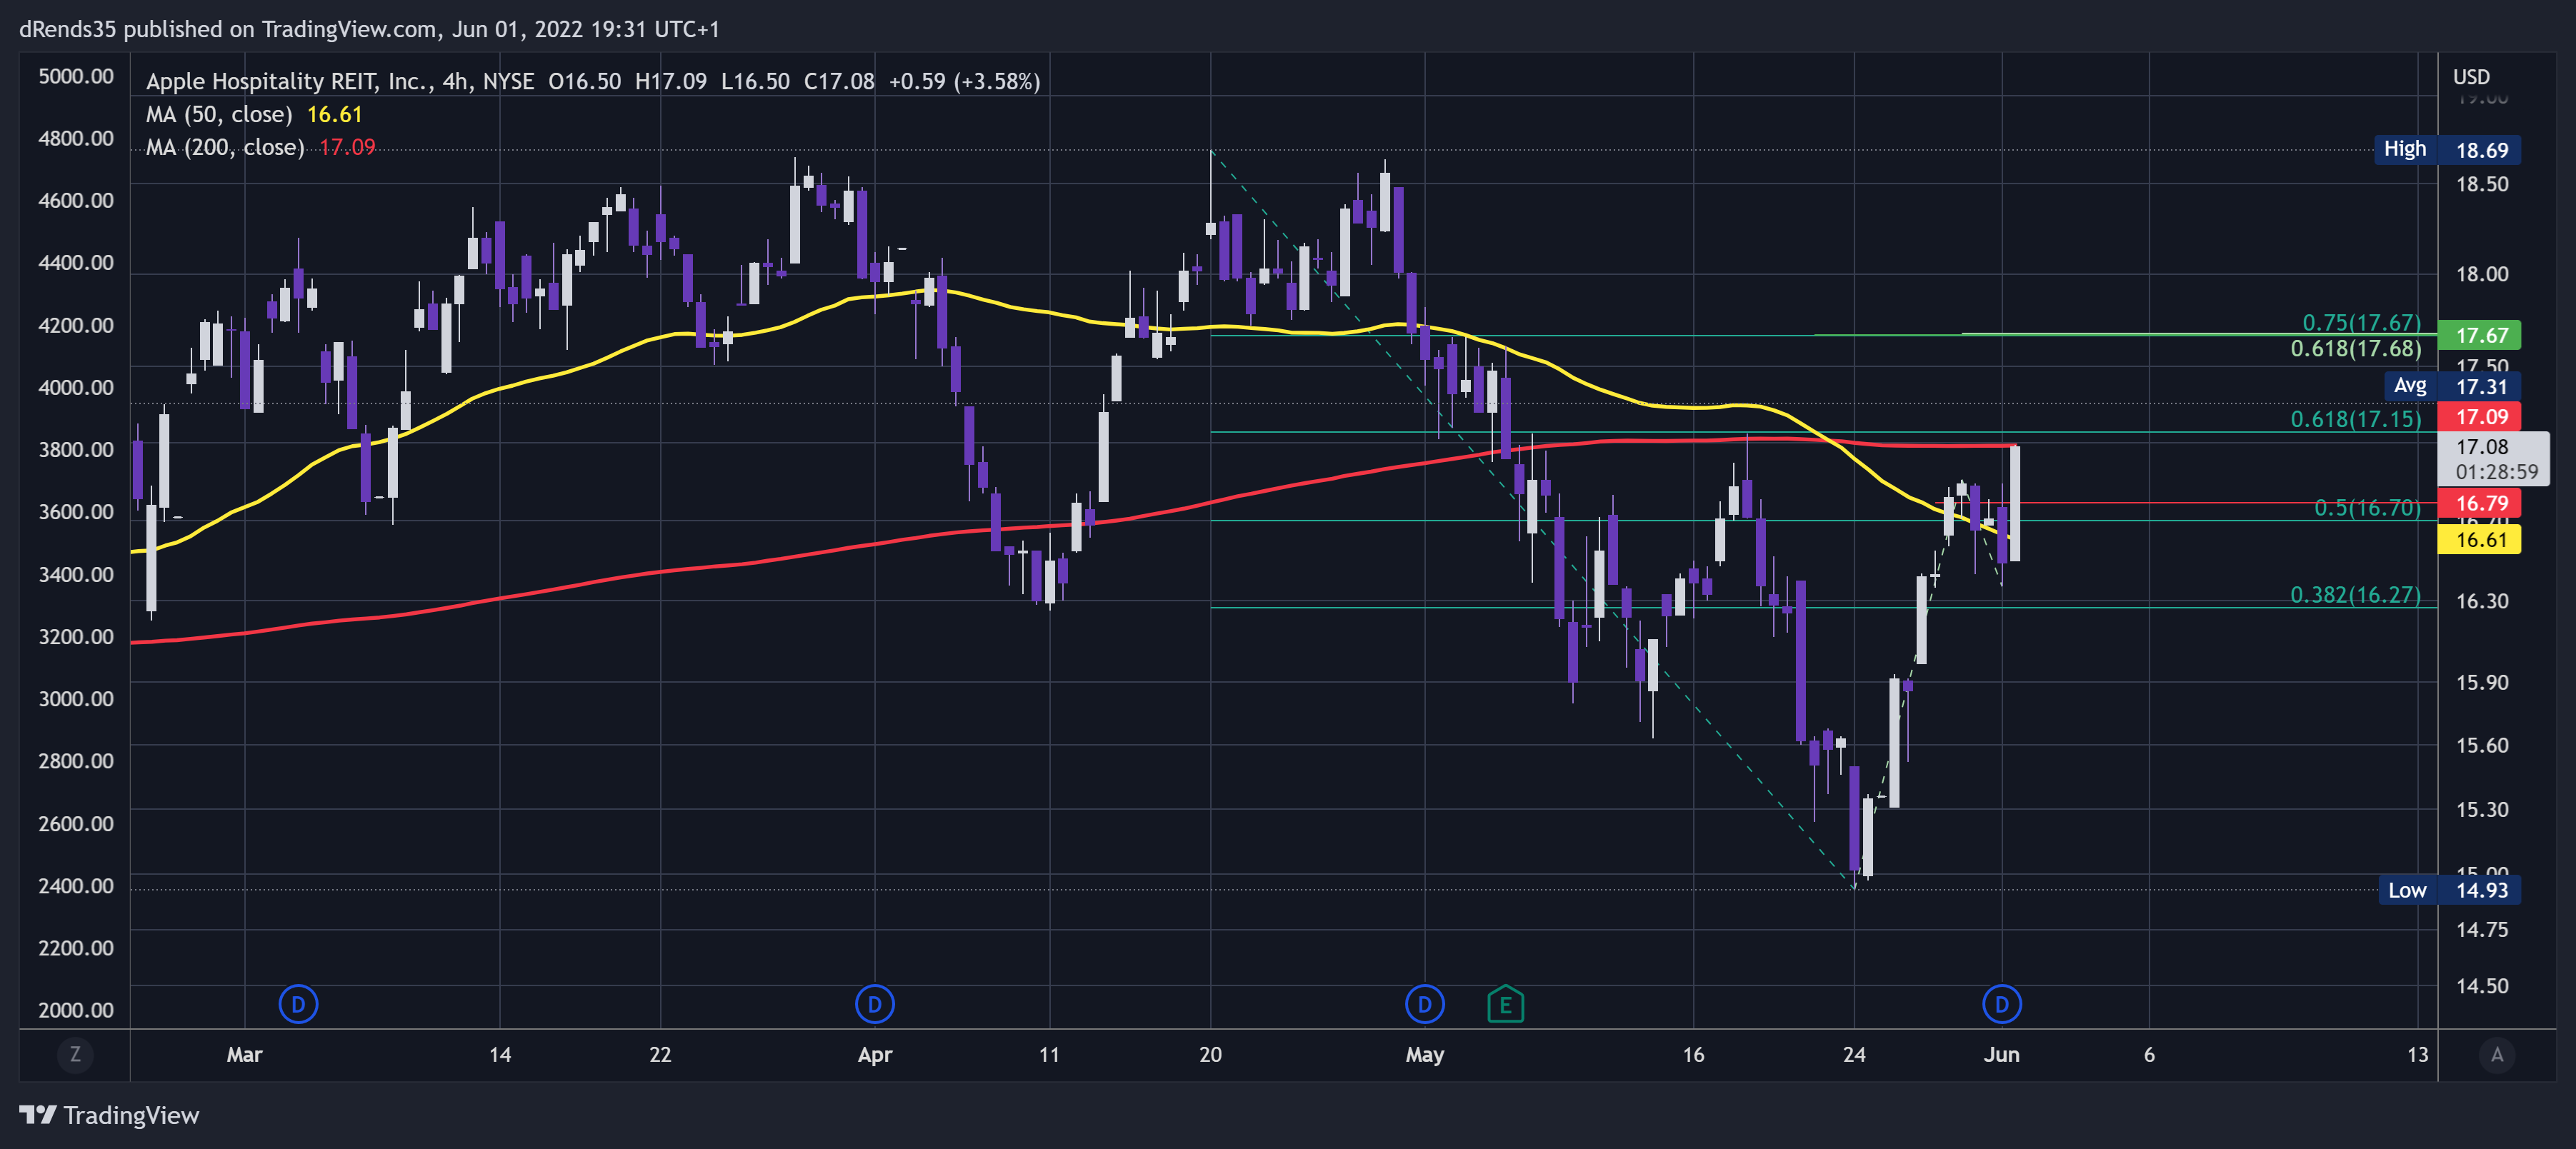The image size is (2576, 1149).
Task: Toggle auto scale A button
Action: [2497, 1054]
